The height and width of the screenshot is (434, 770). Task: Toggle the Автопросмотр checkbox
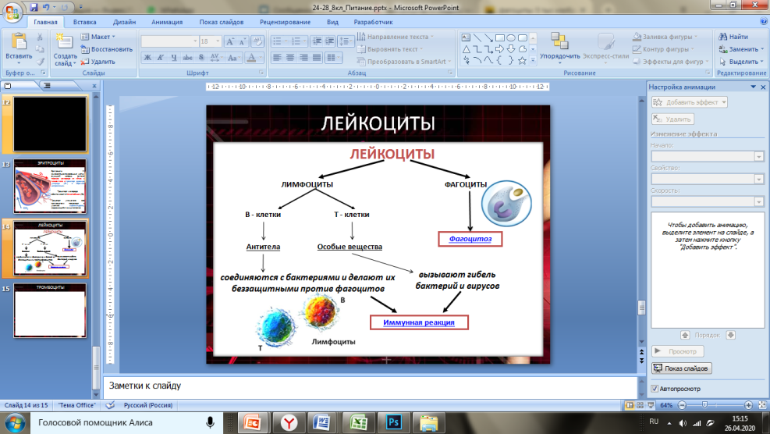pyautogui.click(x=655, y=388)
